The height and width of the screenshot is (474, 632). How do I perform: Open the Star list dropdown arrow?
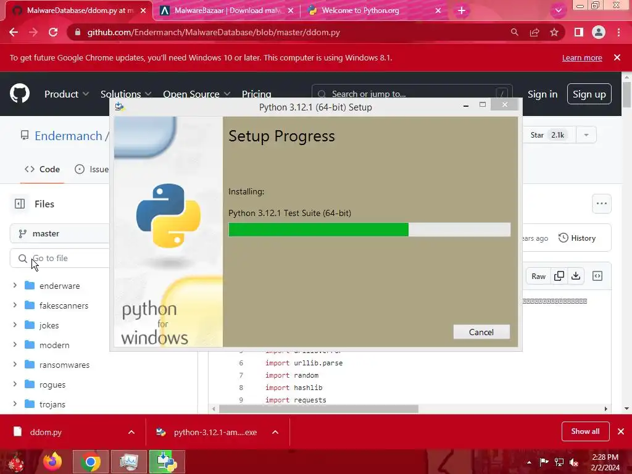586,135
